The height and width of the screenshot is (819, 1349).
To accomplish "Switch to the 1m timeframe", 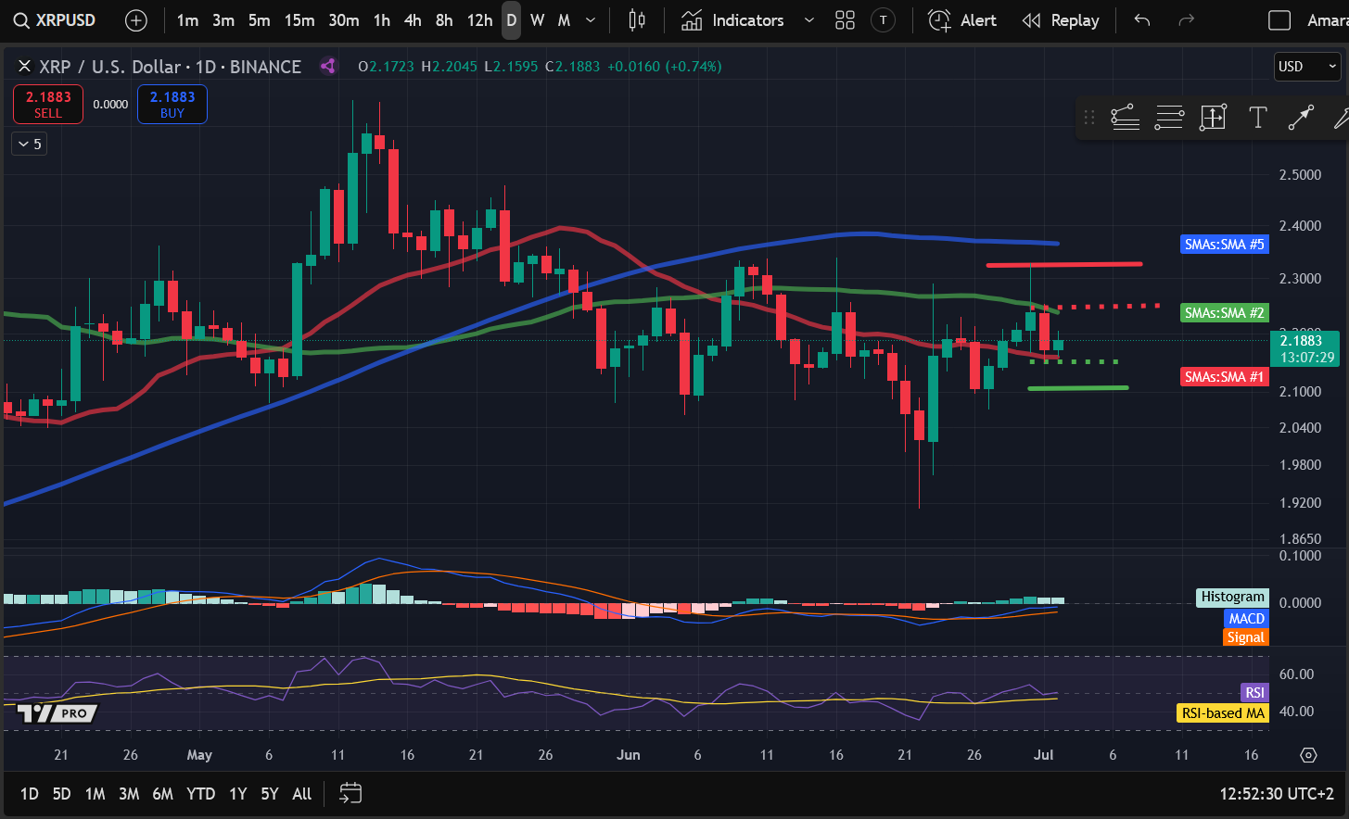I will [x=187, y=20].
